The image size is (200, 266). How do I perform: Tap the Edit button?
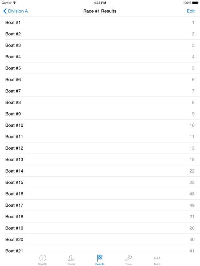(x=190, y=11)
